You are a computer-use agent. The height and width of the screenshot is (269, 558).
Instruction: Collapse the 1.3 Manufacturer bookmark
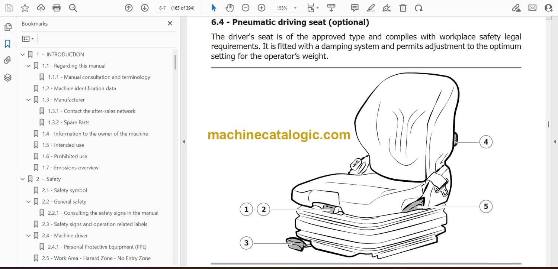[x=29, y=100]
